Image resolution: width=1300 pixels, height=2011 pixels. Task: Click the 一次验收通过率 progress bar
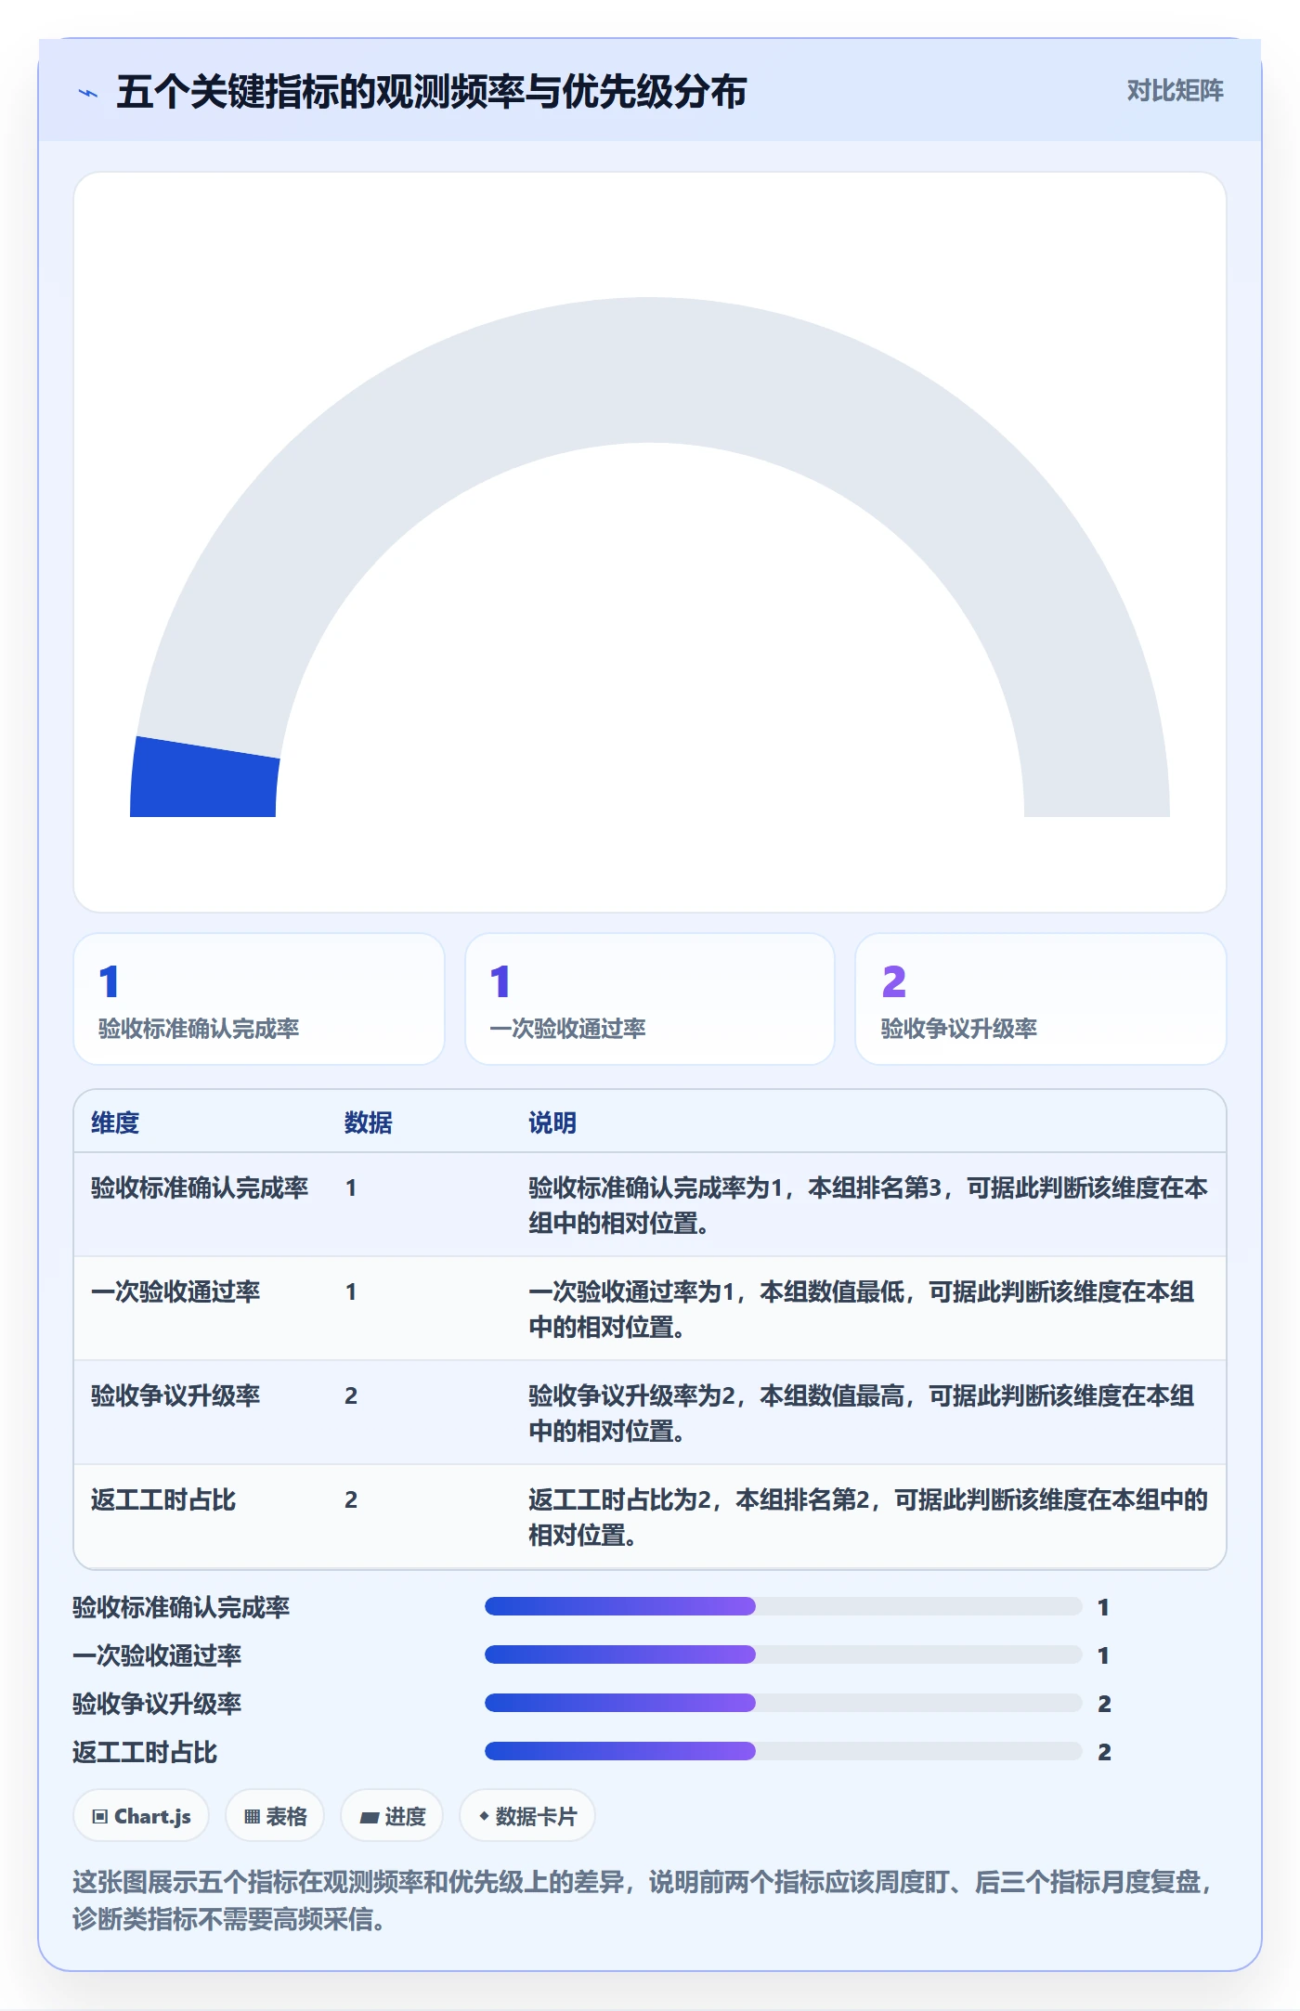tap(783, 1654)
